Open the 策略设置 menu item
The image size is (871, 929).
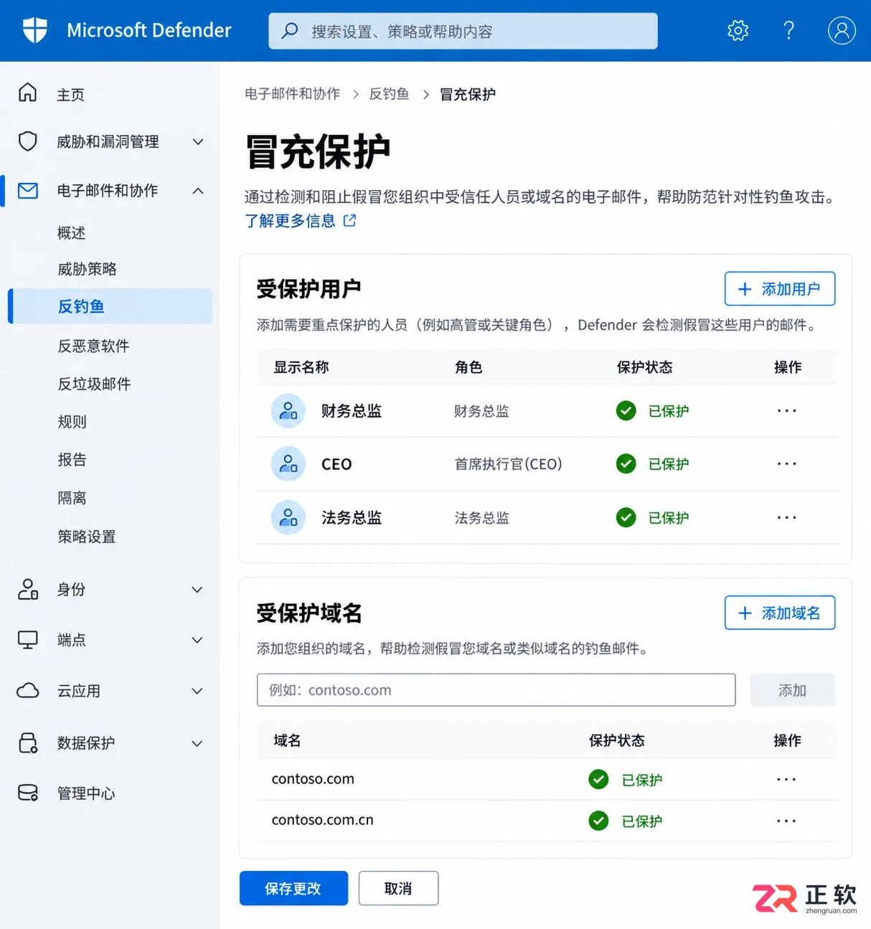coord(86,537)
